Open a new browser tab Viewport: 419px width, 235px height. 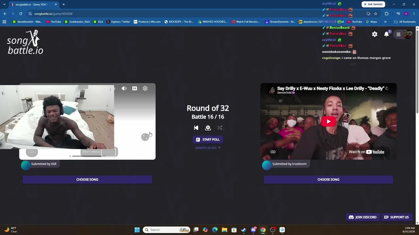(64, 5)
